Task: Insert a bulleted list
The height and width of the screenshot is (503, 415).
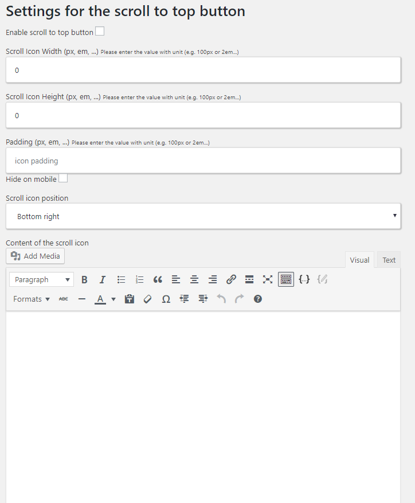Action: point(121,279)
